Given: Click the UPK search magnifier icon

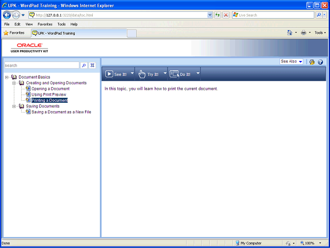Looking at the screenshot, I should click(84, 66).
